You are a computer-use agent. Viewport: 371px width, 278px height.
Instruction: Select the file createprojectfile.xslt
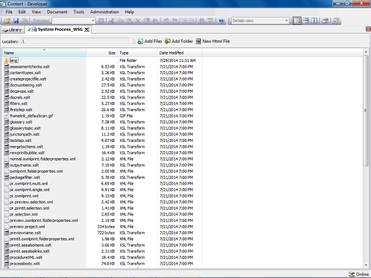click(x=28, y=79)
